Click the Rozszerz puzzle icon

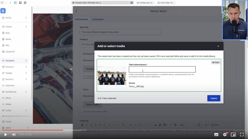tap(3, 79)
